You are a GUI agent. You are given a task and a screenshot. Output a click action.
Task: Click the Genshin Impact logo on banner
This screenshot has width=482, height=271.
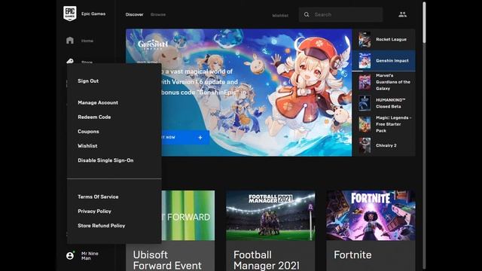coord(153,45)
